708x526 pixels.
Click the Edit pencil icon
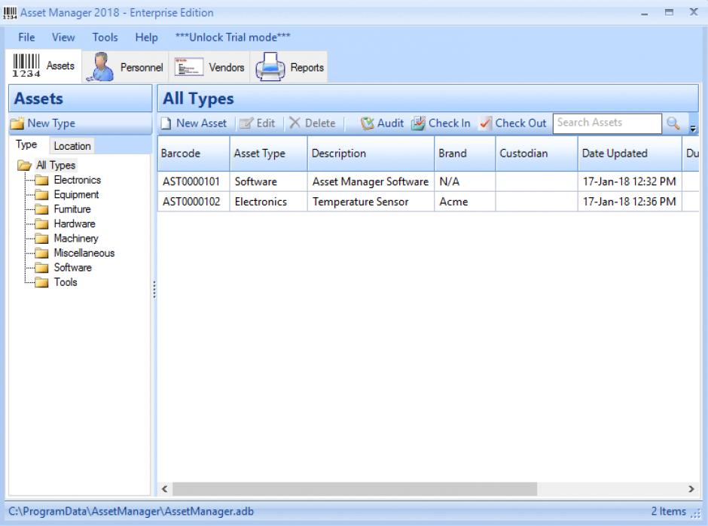click(x=246, y=123)
